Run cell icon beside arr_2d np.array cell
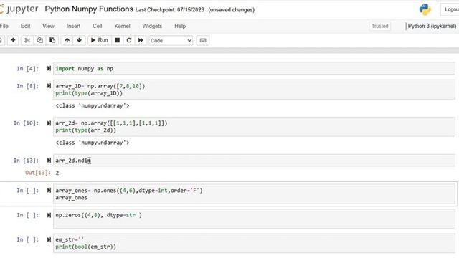459x258 pixels. 49,123
